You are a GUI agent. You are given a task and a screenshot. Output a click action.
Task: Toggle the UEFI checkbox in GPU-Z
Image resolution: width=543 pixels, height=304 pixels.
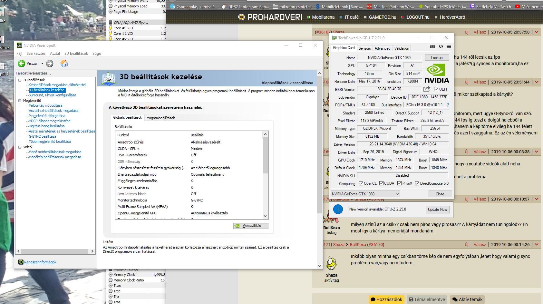[436, 89]
